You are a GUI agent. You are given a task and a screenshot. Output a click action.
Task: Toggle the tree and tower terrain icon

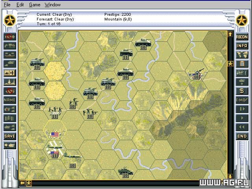click(9, 82)
